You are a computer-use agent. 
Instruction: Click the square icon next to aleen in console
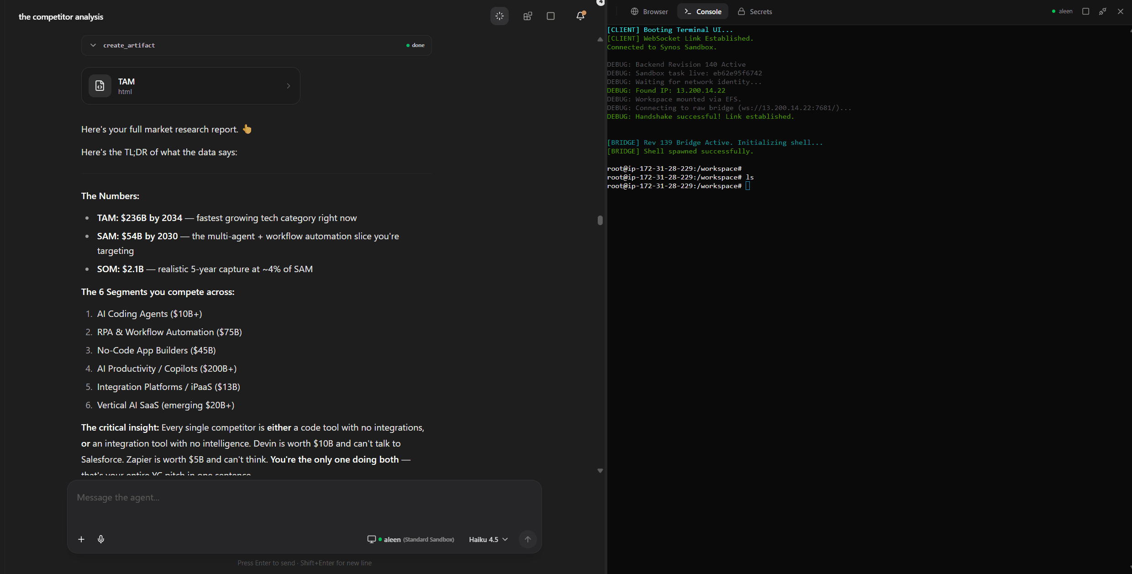point(1086,11)
